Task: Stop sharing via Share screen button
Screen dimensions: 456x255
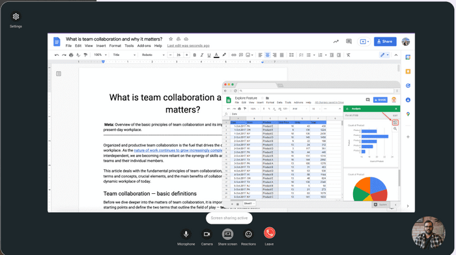Action: [x=227, y=234]
